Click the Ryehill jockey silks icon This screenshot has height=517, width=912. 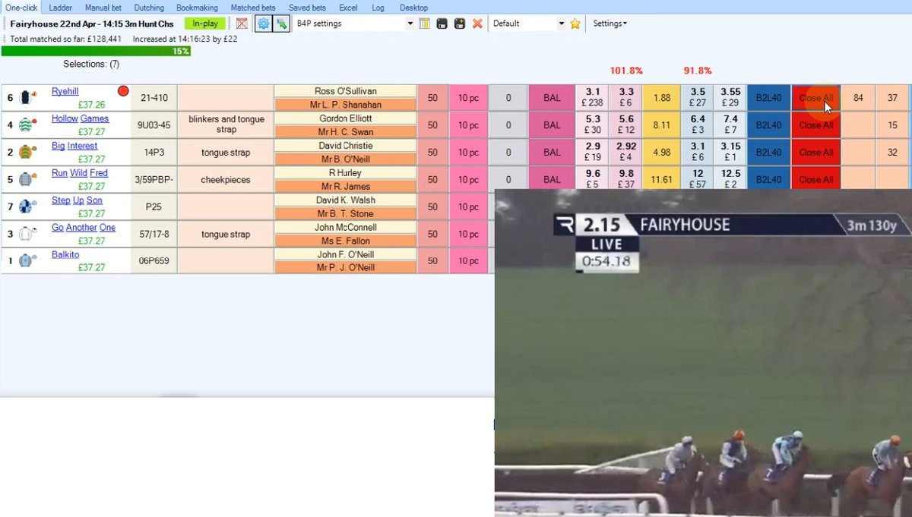[x=28, y=97]
